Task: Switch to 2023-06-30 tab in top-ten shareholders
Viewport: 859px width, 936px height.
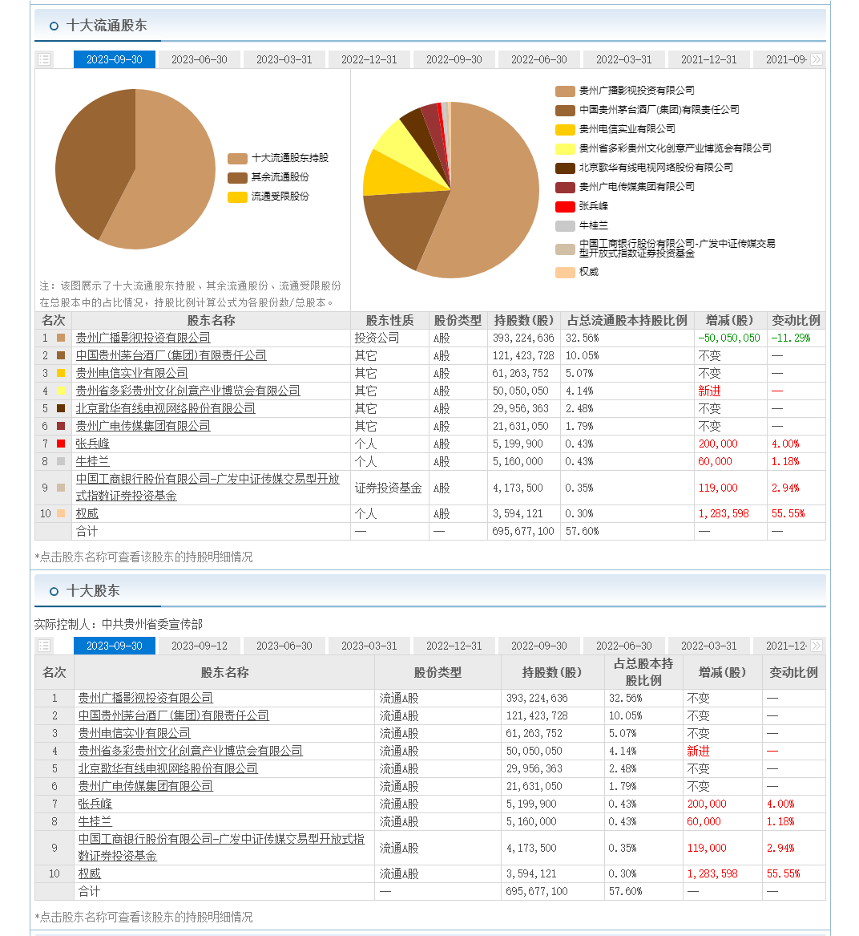Action: 284,646
